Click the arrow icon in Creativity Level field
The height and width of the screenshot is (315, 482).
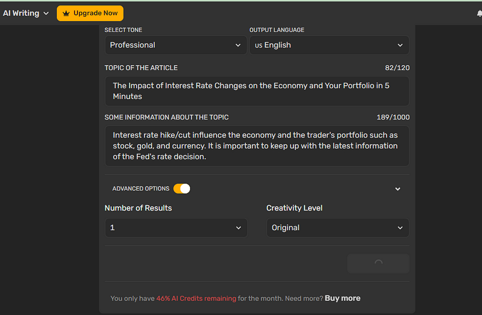pyautogui.click(x=400, y=228)
